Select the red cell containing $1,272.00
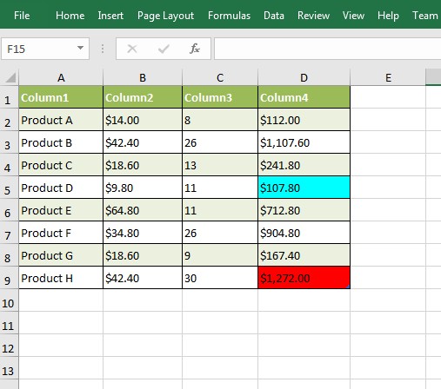441x389 pixels. pos(304,278)
